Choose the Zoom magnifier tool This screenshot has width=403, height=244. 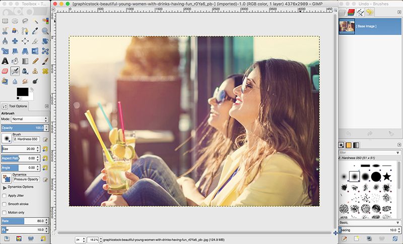tap(45, 31)
